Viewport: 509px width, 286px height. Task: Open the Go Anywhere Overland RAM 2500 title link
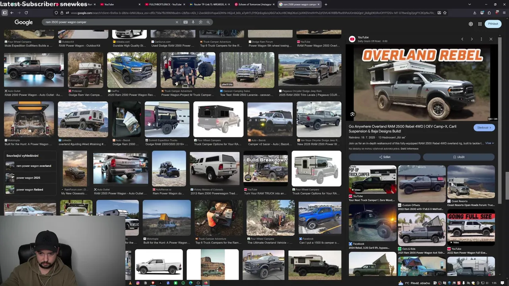[x=402, y=129]
